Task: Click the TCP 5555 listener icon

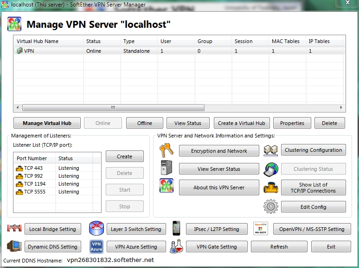Action: 19,192
